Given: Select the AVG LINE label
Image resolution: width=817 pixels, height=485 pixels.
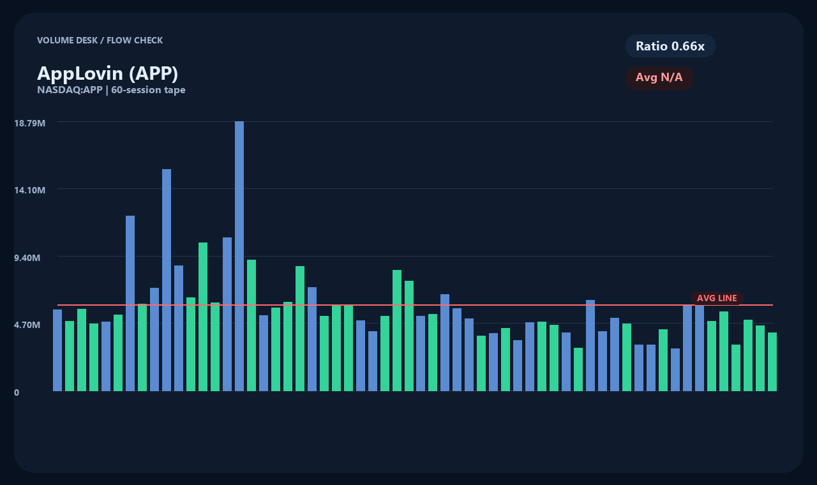Looking at the screenshot, I should pyautogui.click(x=716, y=298).
